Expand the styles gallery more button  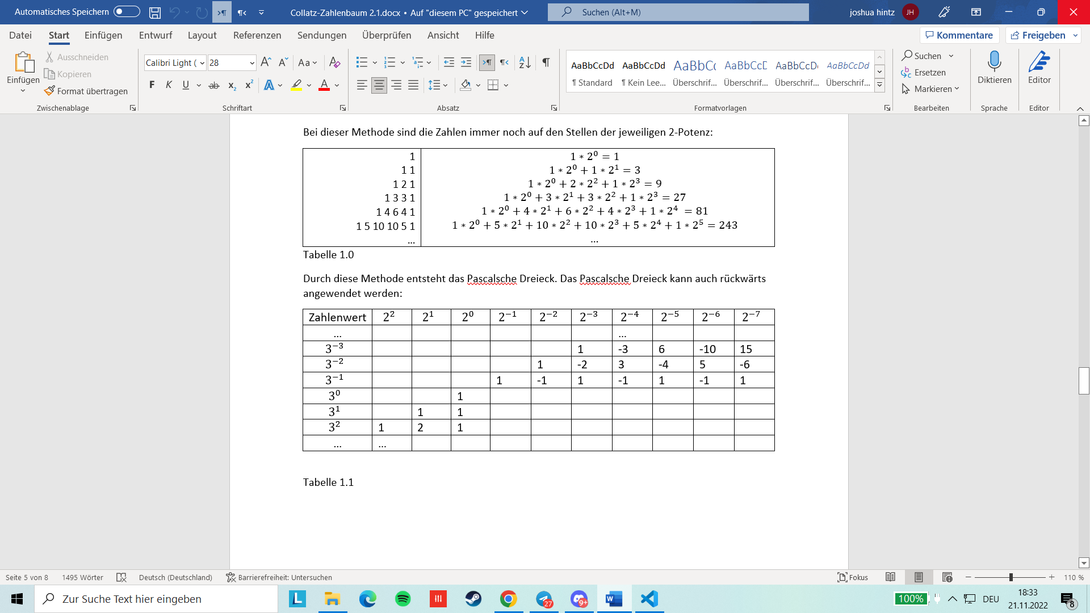tap(879, 86)
